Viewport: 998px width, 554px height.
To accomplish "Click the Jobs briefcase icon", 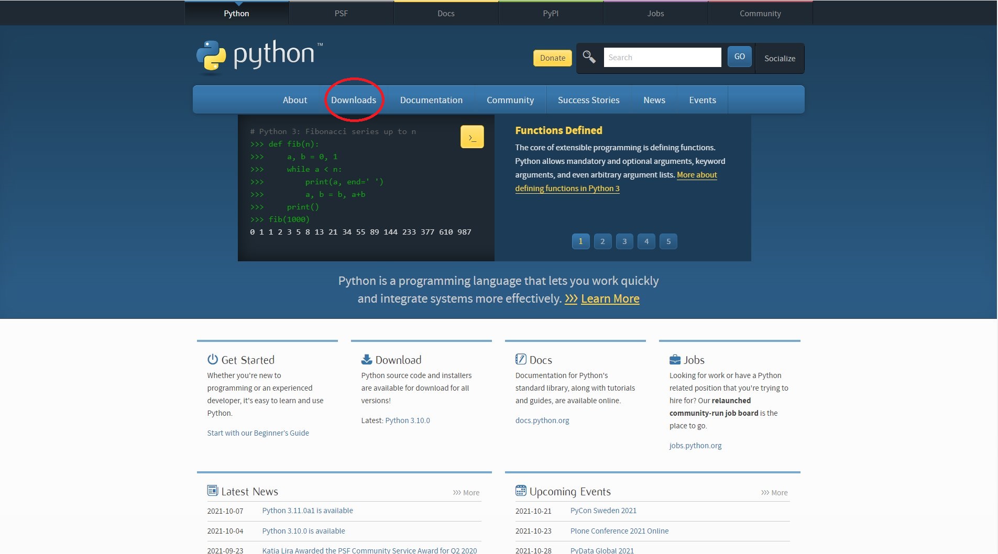I will click(x=674, y=359).
